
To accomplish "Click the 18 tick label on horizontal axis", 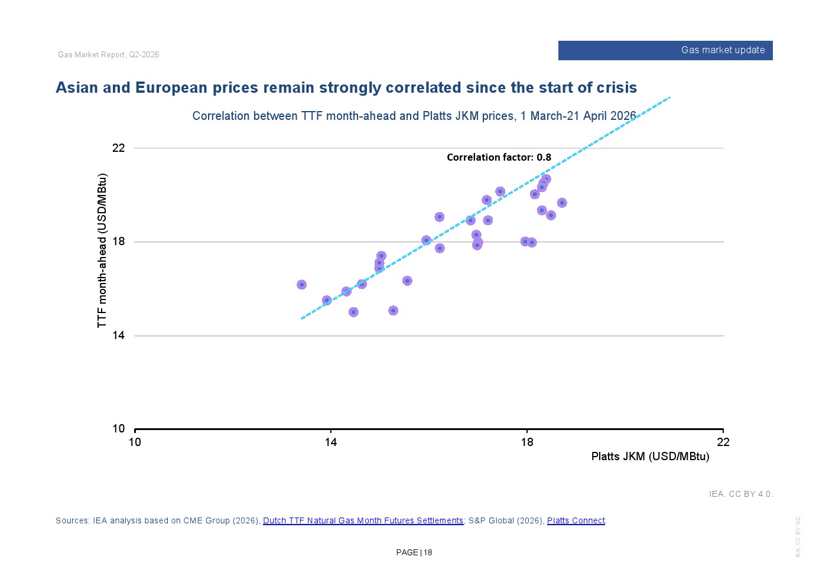I will coord(527,442).
